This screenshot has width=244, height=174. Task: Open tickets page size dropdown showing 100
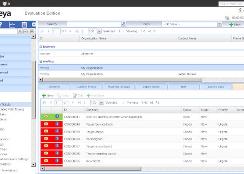[x=101, y=102]
